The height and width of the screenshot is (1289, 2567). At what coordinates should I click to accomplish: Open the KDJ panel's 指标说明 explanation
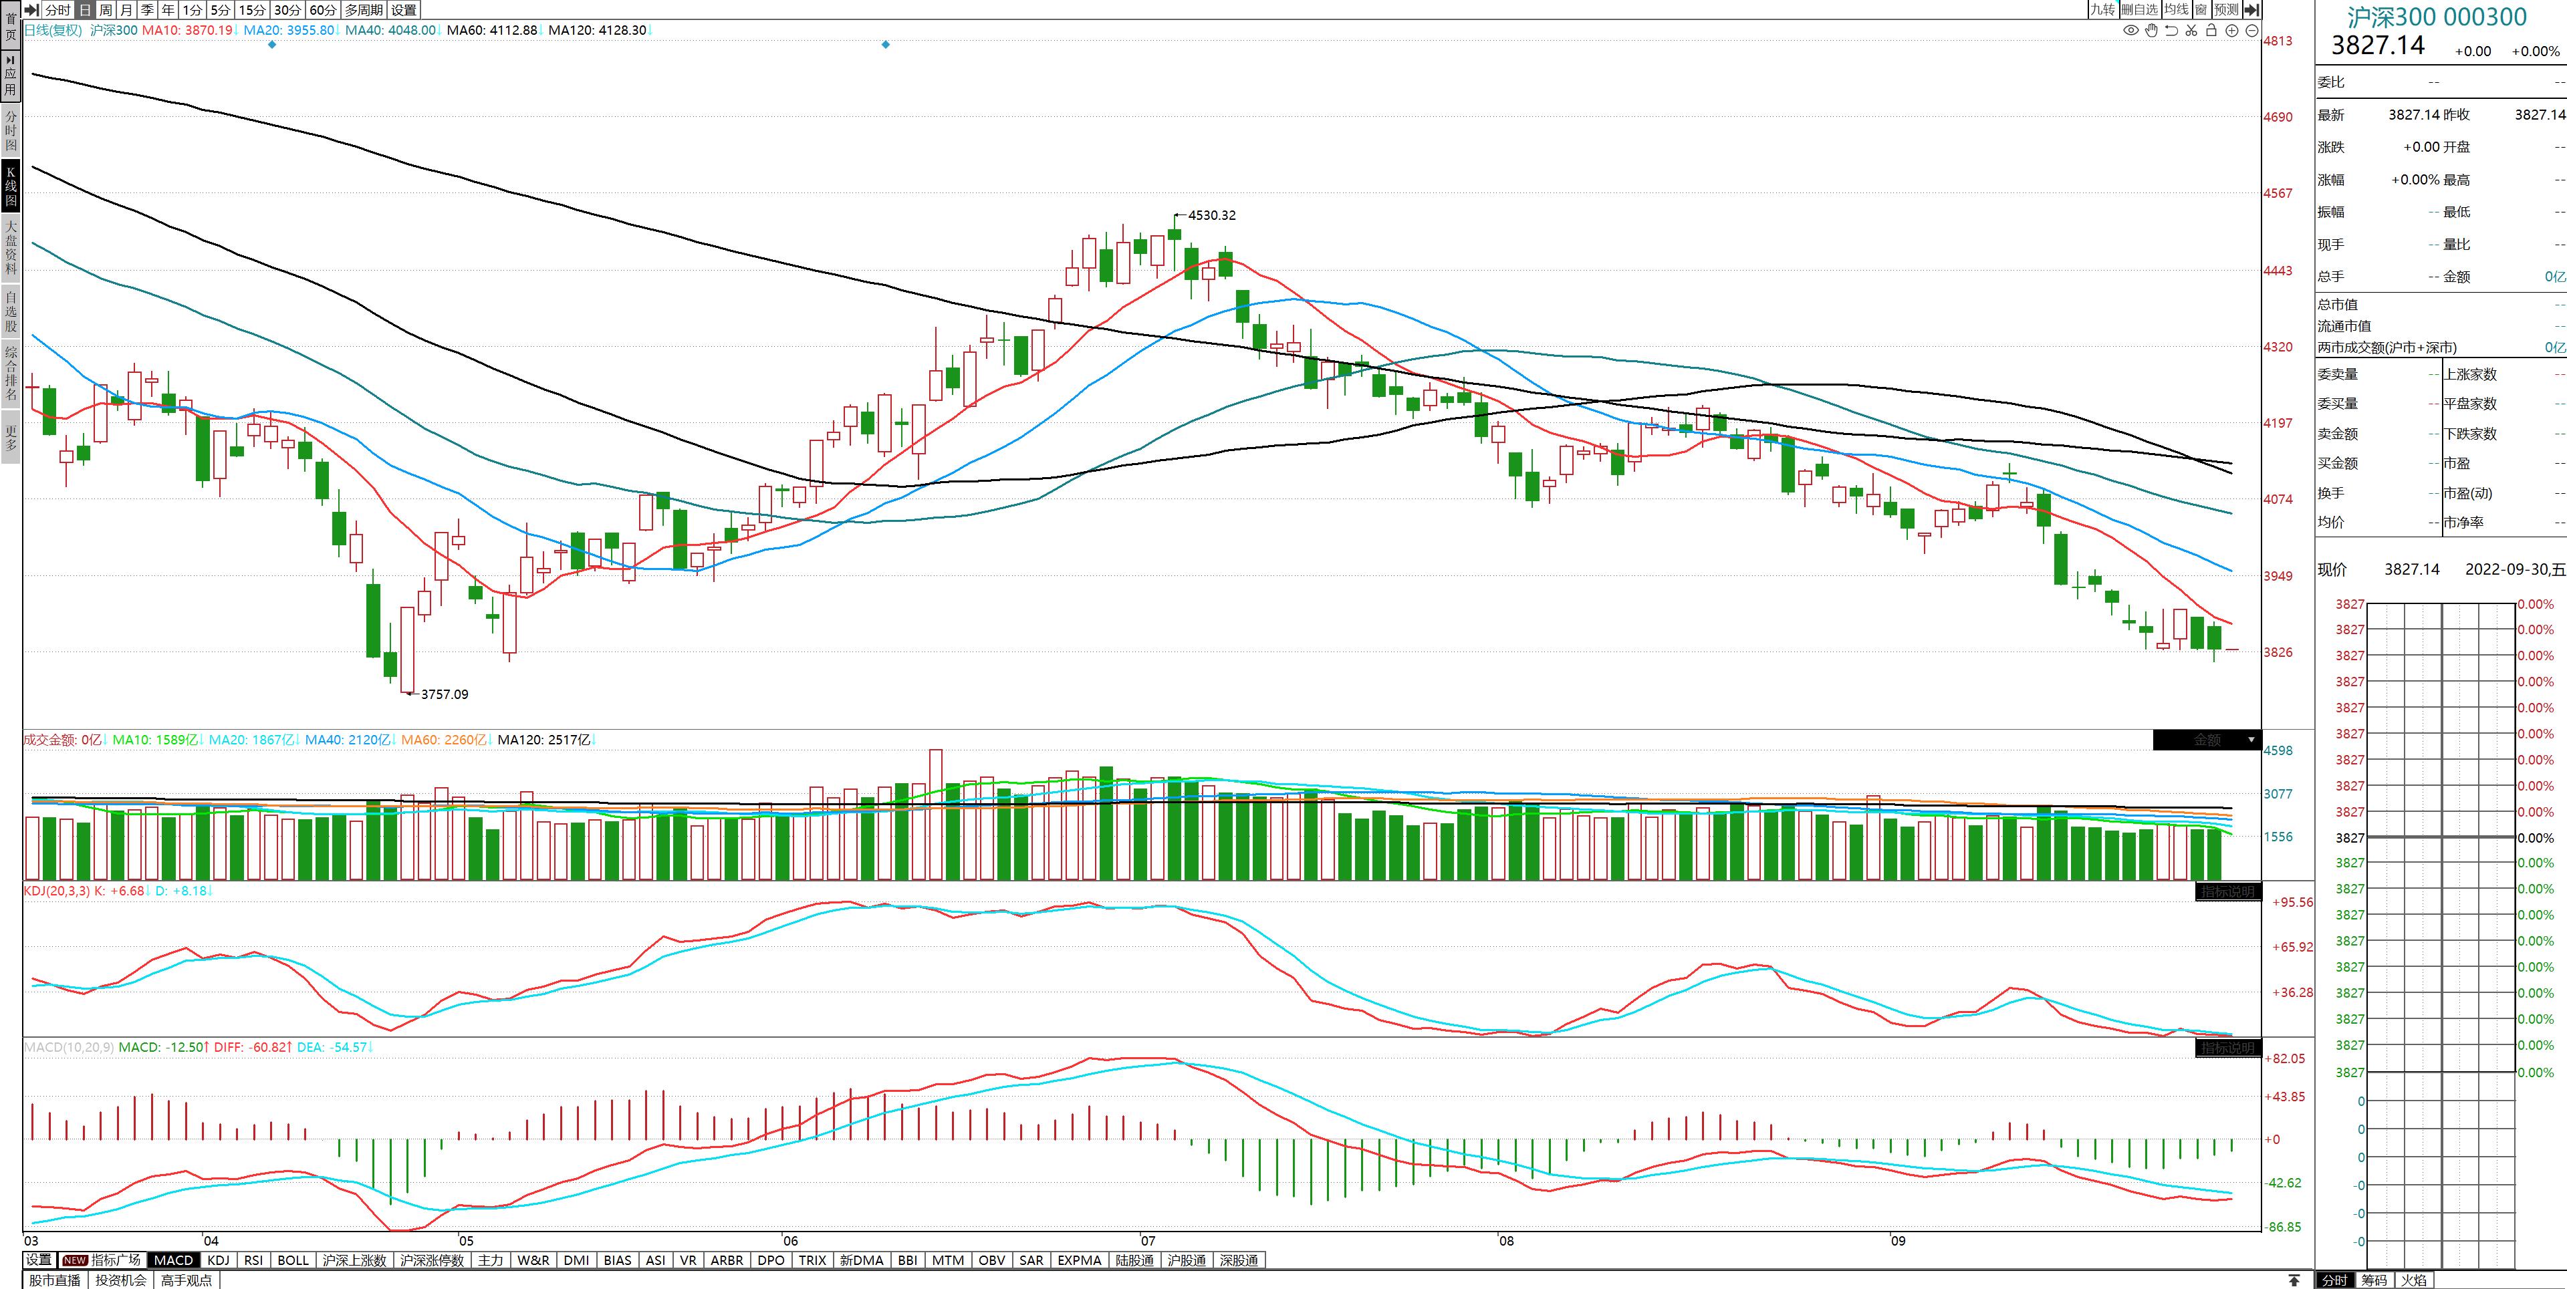click(x=2227, y=891)
